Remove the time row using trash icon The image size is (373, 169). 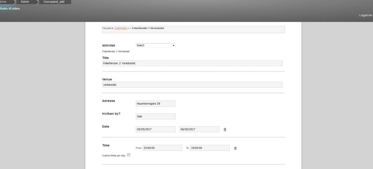pyautogui.click(x=235, y=148)
